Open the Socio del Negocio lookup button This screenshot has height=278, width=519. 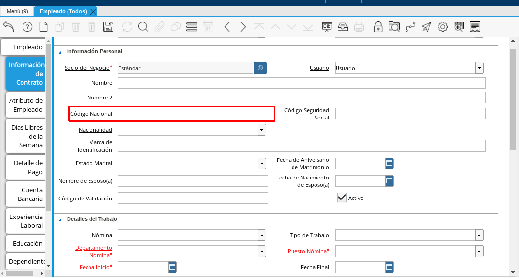point(260,68)
